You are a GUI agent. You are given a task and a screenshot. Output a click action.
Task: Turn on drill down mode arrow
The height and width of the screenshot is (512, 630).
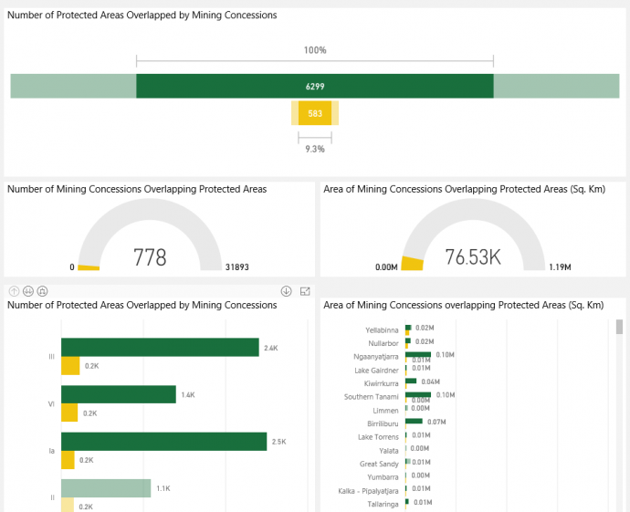tap(286, 291)
